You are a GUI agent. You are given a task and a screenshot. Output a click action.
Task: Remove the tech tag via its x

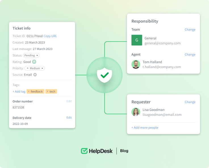(47, 92)
